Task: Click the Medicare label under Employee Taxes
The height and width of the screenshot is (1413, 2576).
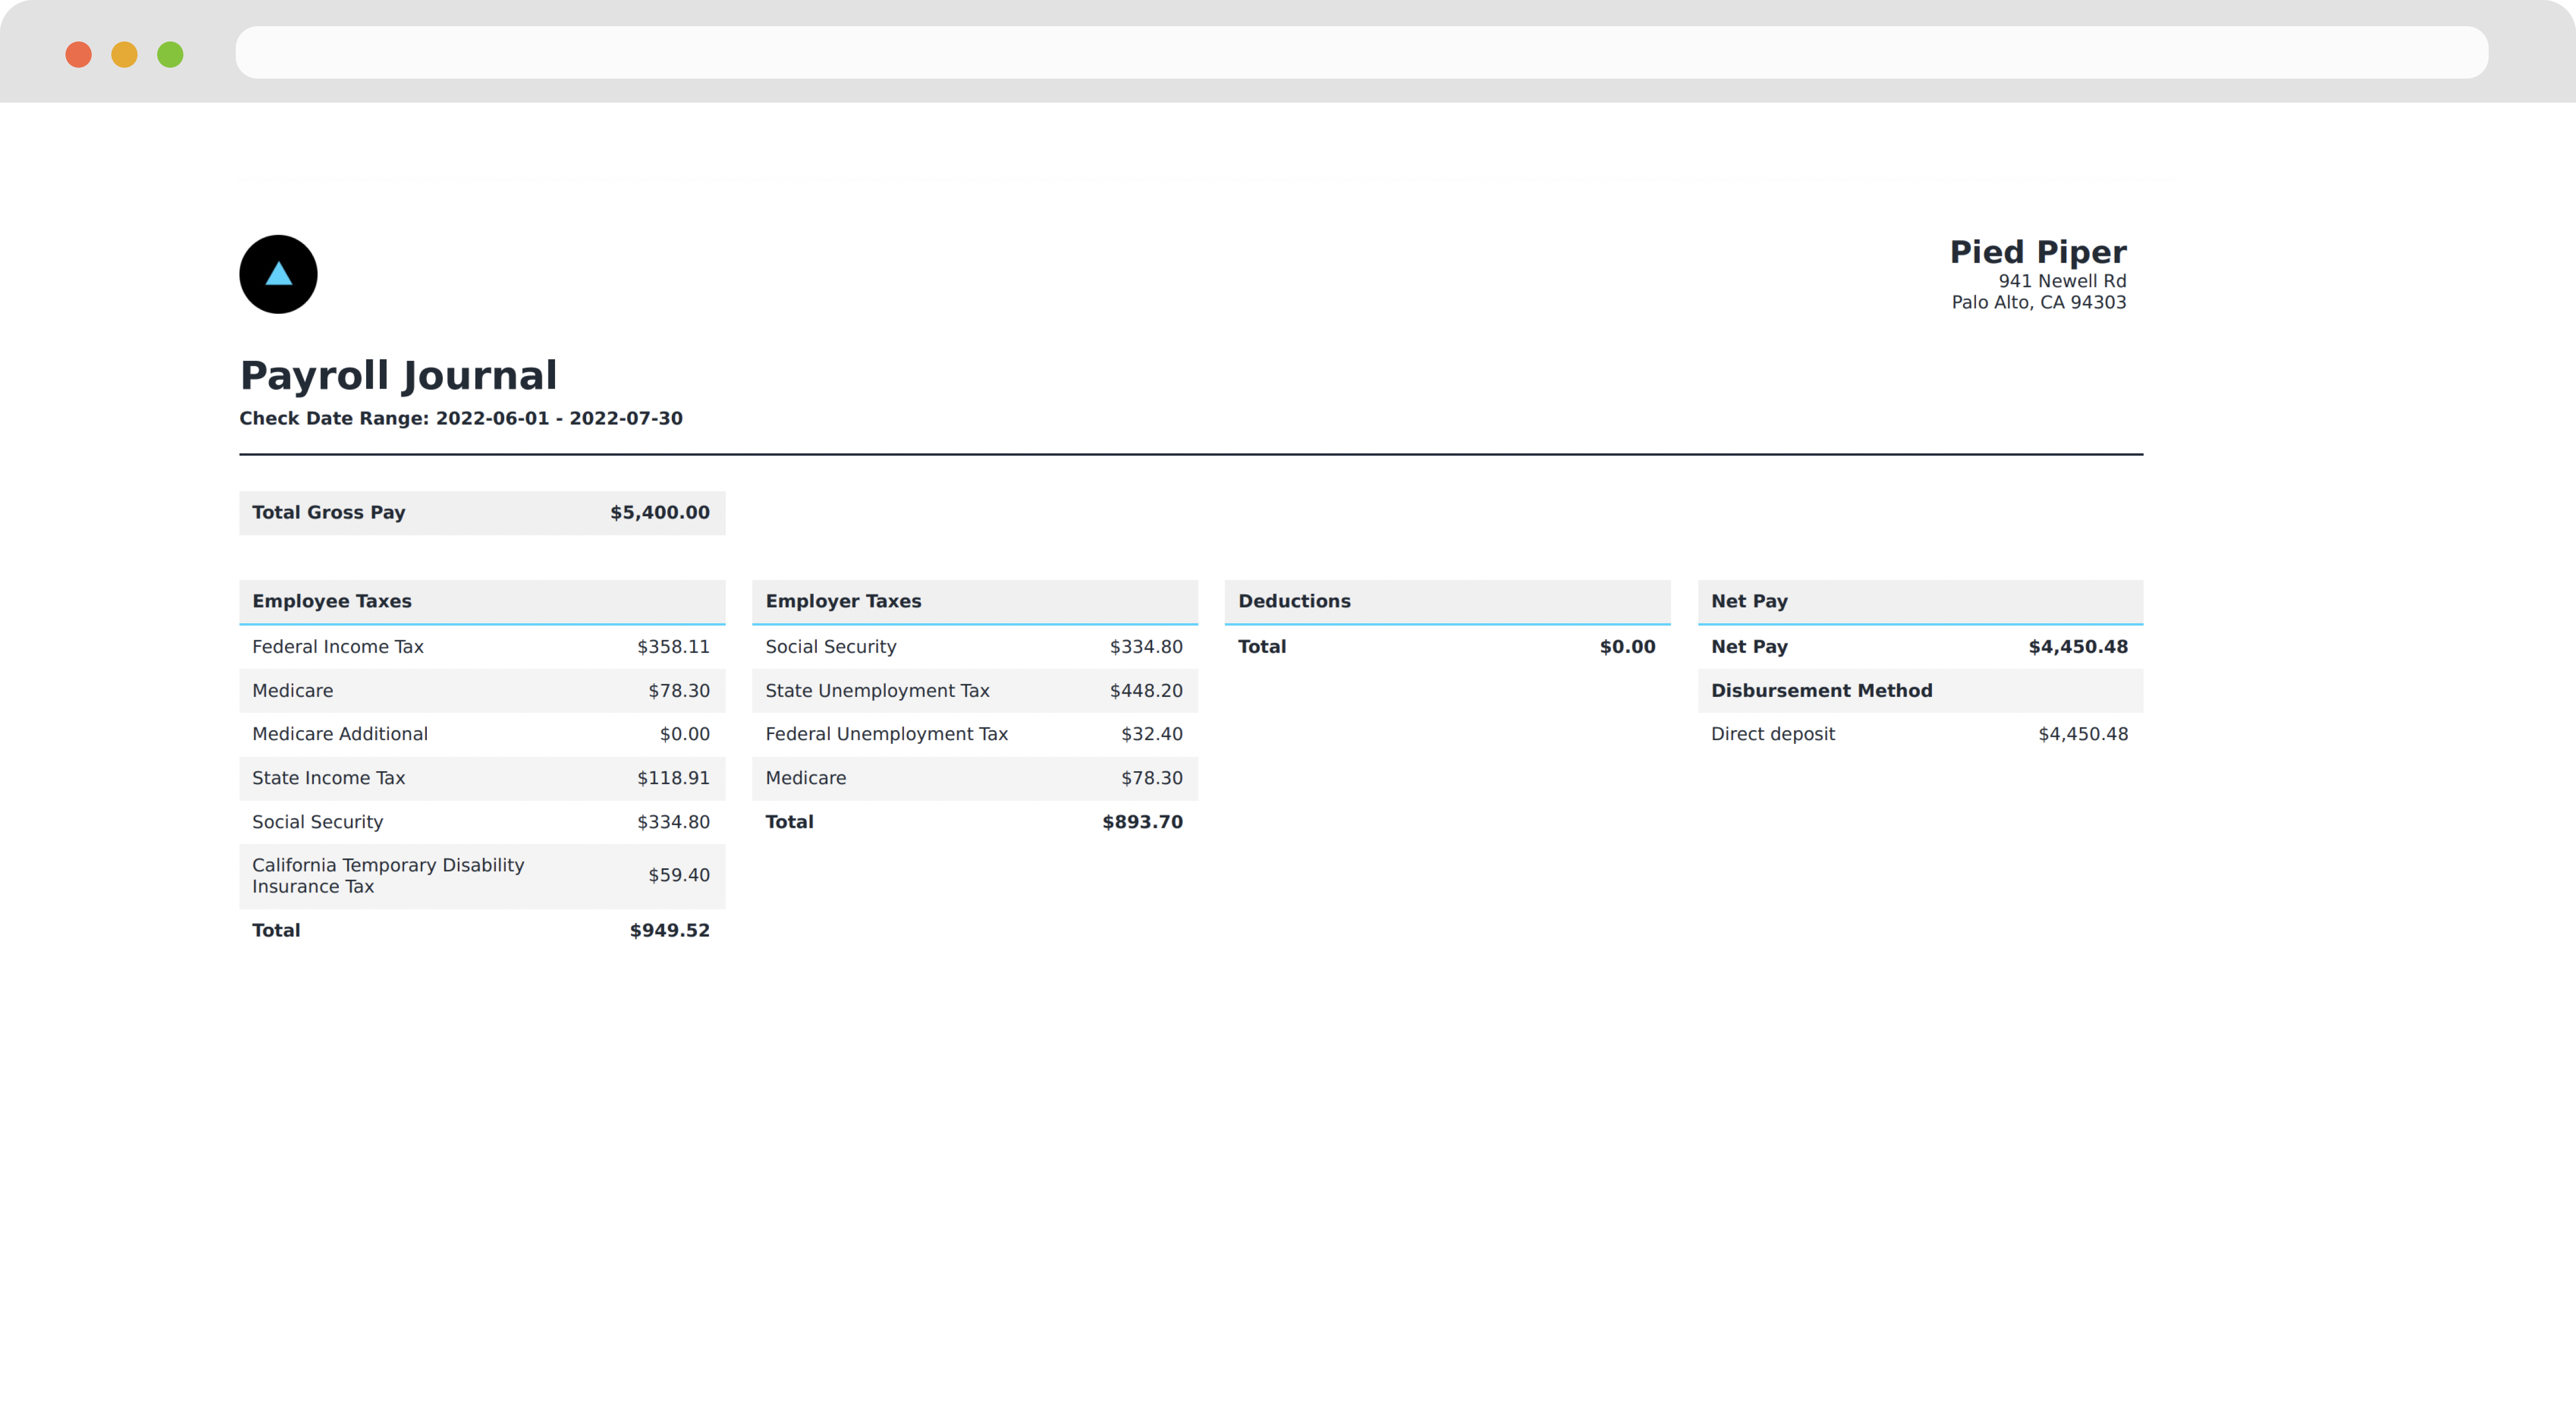Action: pos(292,691)
